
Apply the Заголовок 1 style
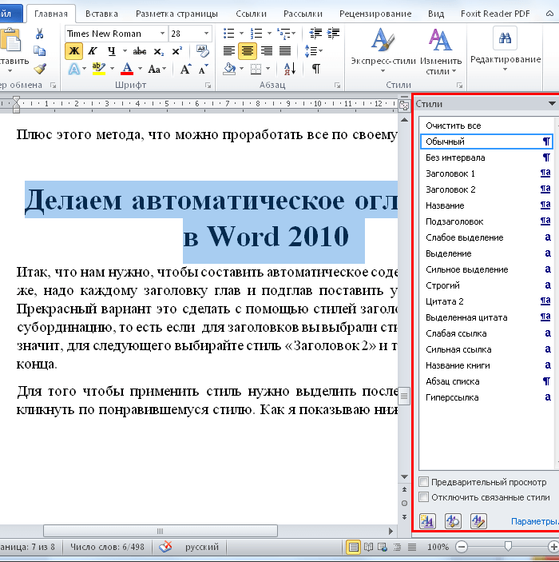pyautogui.click(x=486, y=173)
